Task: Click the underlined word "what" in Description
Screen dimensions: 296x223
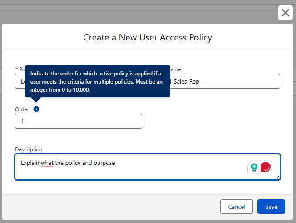Action: point(47,163)
